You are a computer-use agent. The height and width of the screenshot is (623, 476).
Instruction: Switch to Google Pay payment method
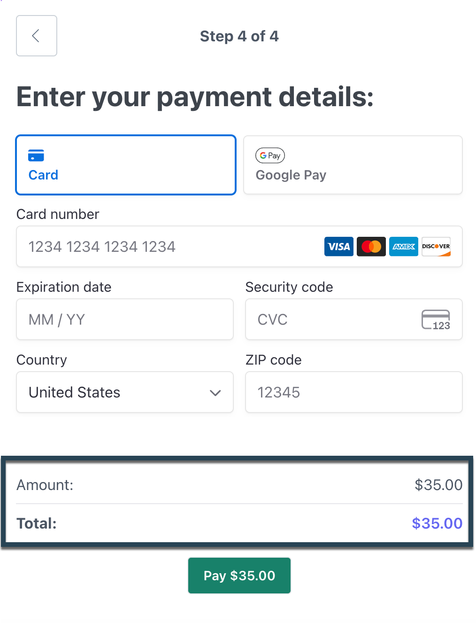[353, 165]
